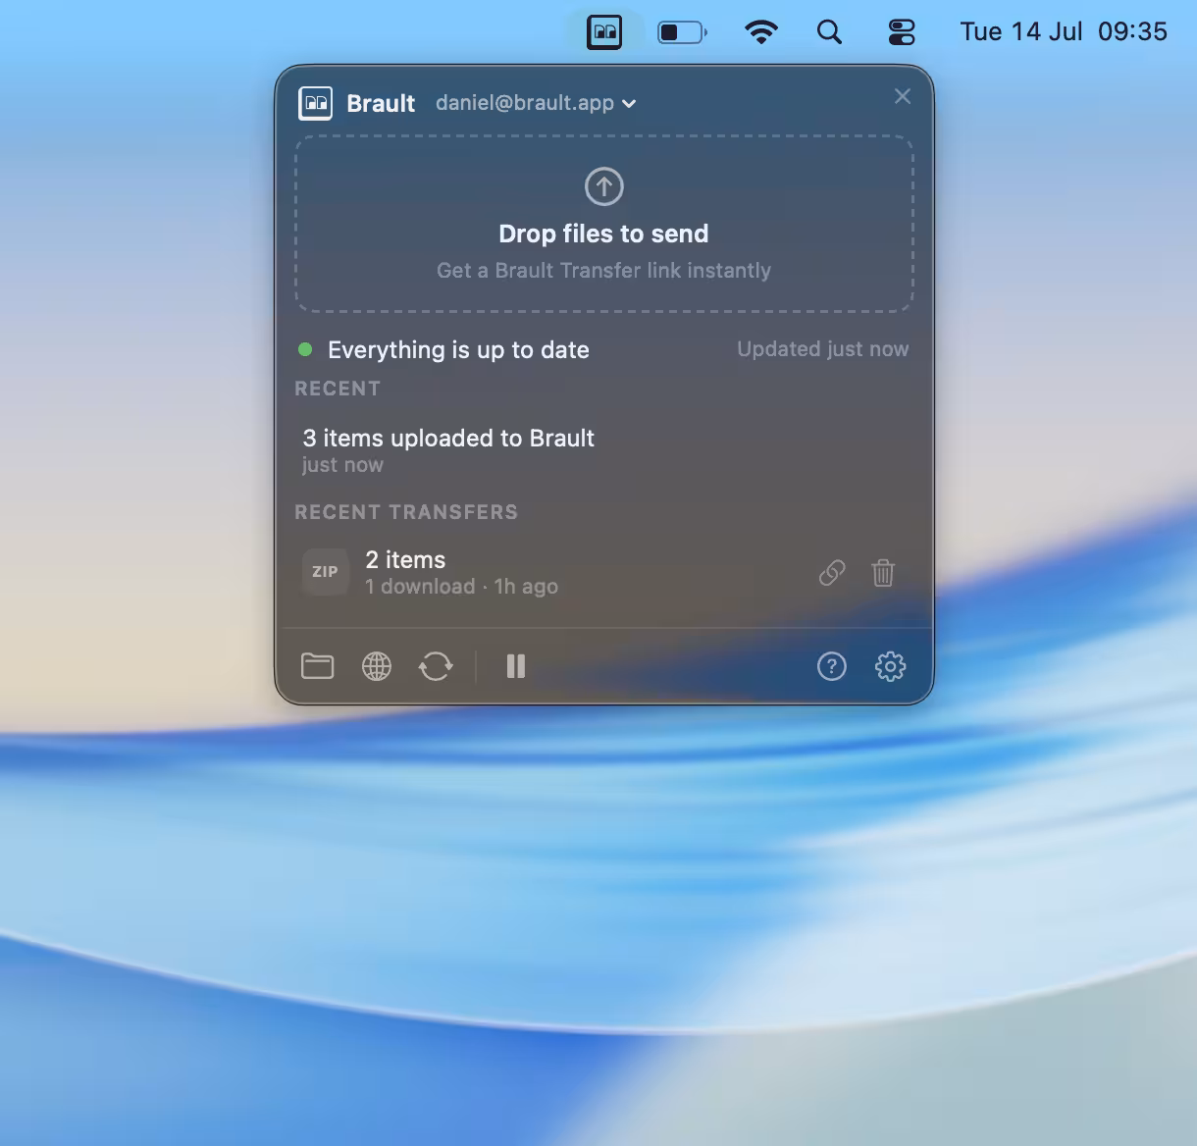Image resolution: width=1197 pixels, height=1146 pixels.
Task: Click the sync refresh icon
Action: pyautogui.click(x=436, y=667)
